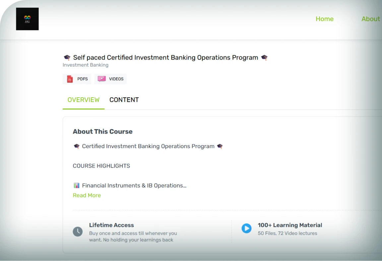Click the PDFS tag button
Image resolution: width=382 pixels, height=261 pixels.
click(77, 79)
